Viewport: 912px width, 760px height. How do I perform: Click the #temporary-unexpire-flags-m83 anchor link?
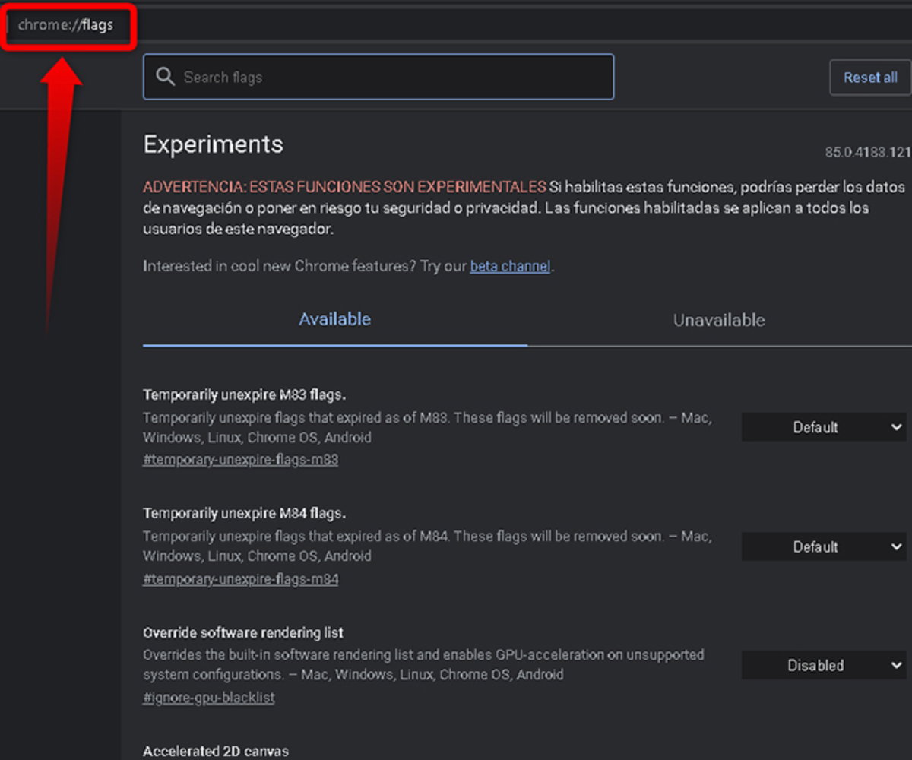[x=240, y=460]
